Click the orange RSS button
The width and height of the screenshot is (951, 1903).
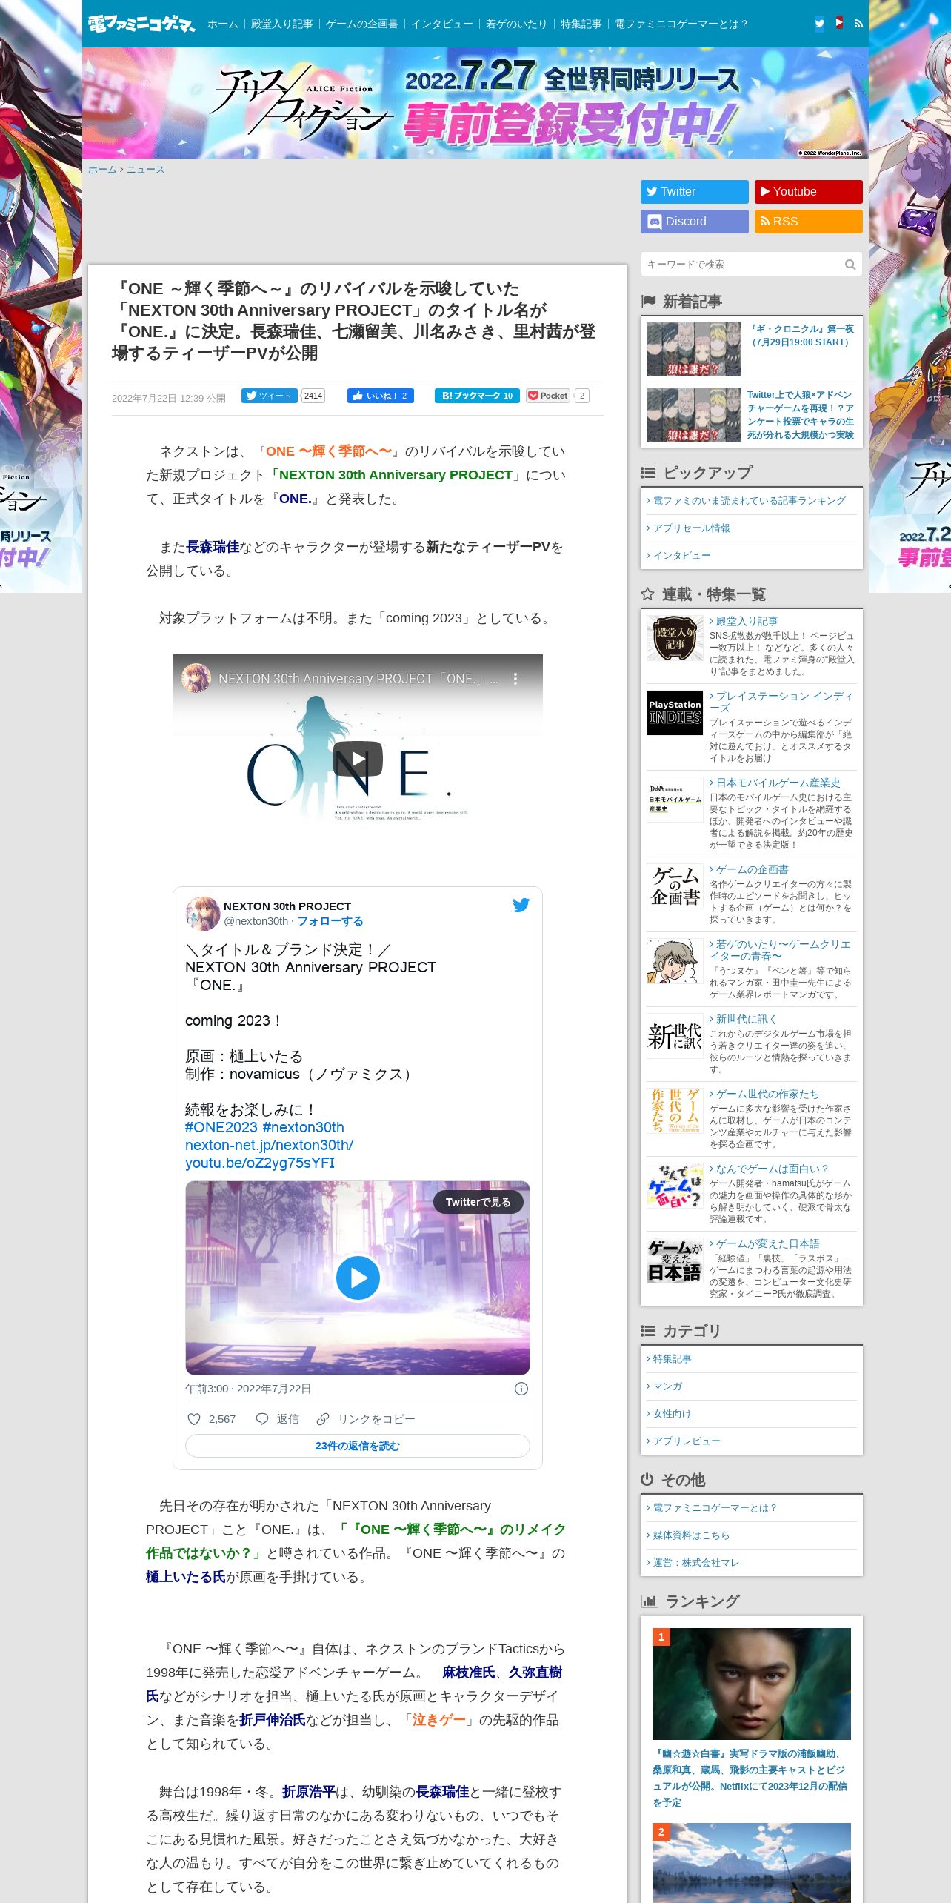[809, 221]
